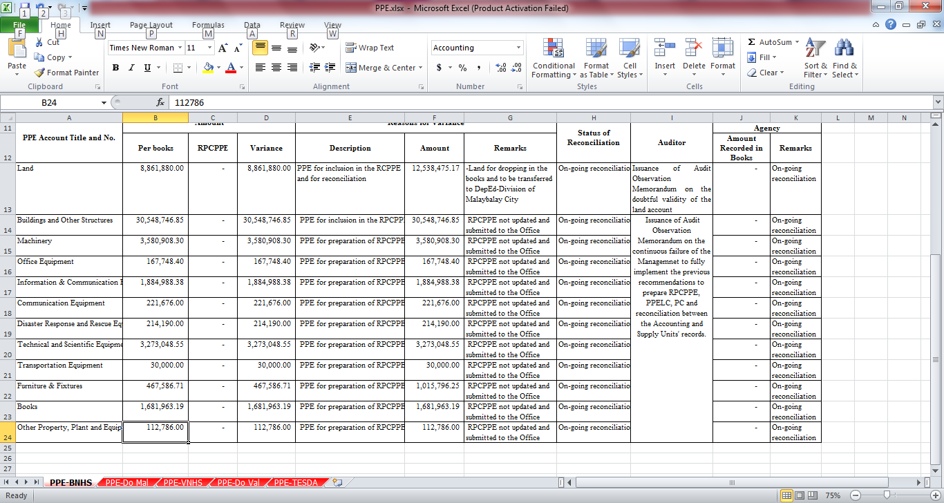Click Decrease Decimal icon
Image resolution: width=944 pixels, height=503 pixels.
pos(516,68)
